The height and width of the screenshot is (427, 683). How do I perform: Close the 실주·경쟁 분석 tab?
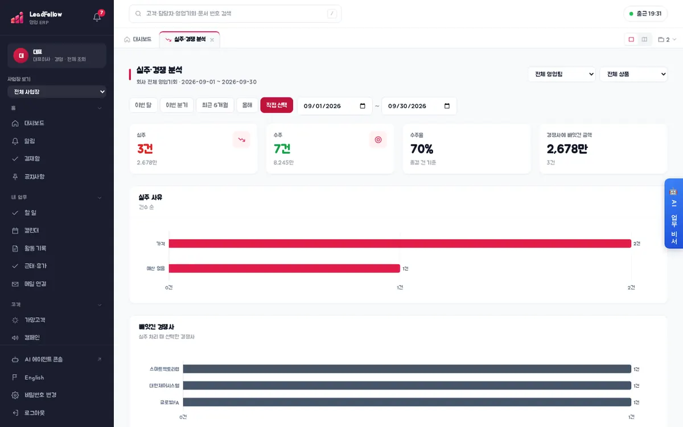pos(212,40)
